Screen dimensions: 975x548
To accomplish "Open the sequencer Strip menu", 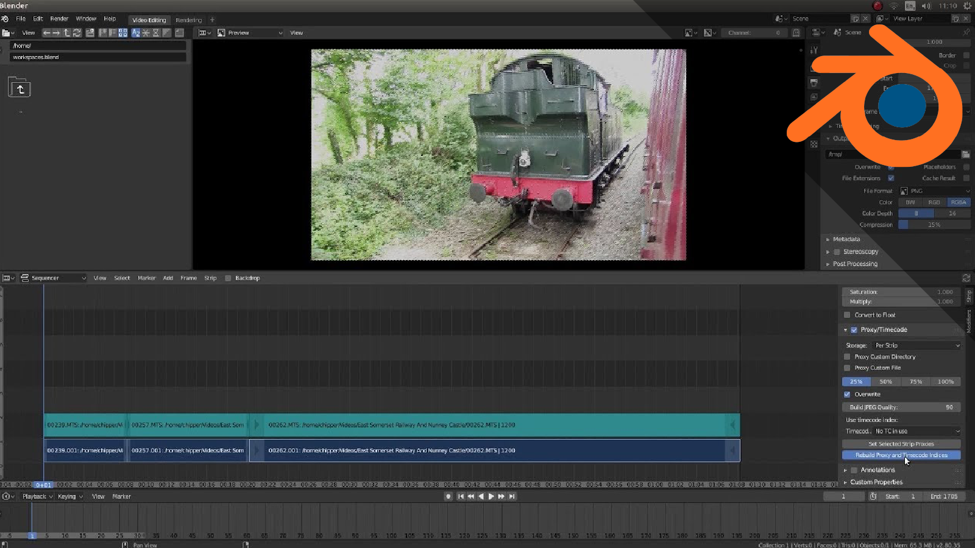I will pos(210,278).
